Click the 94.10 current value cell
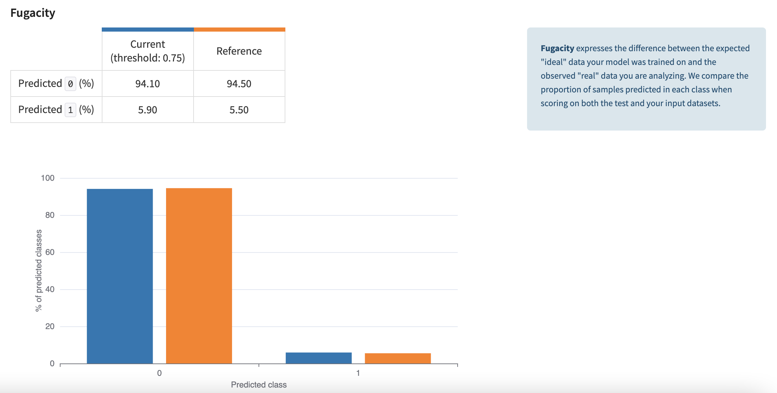This screenshot has height=393, width=777. [x=147, y=84]
